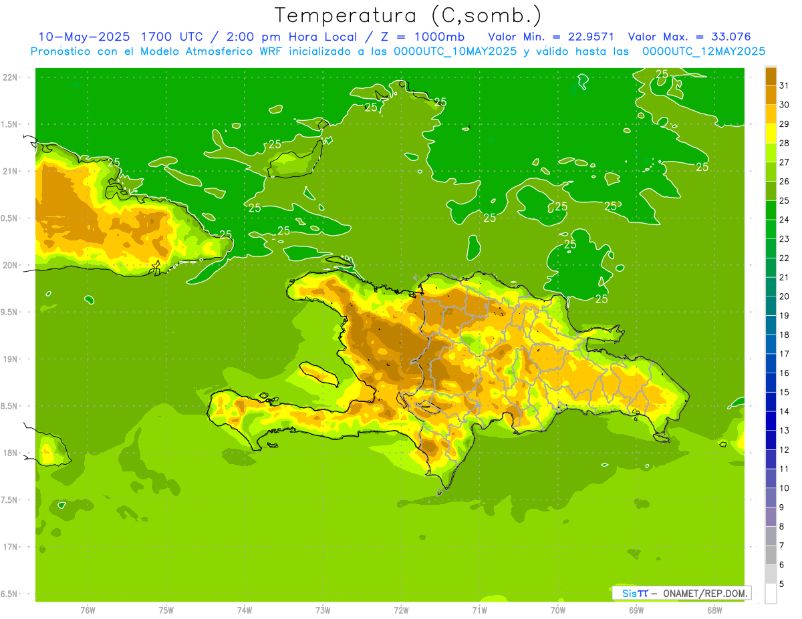
Task: Click the 74W longitude axis label
Action: [x=245, y=610]
